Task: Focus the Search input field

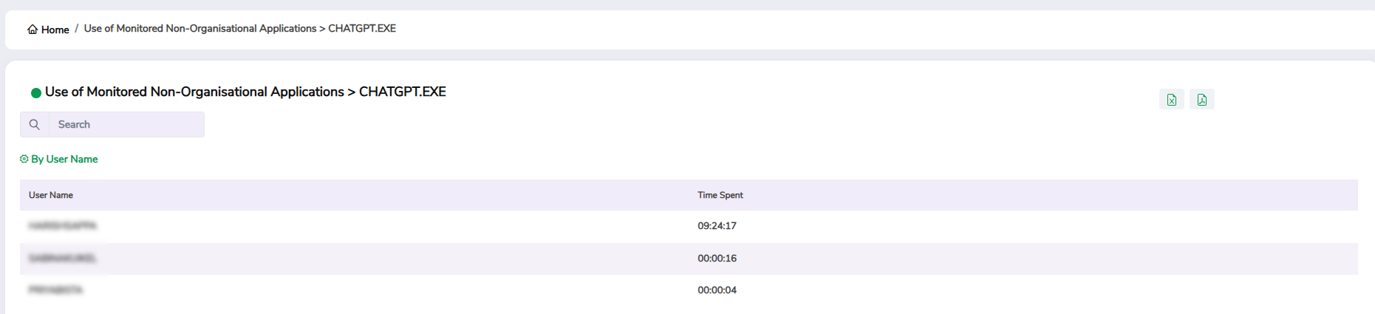Action: [x=126, y=125]
